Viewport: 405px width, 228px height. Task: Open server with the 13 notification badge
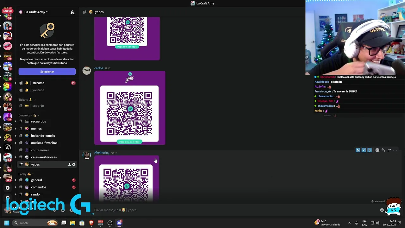pyautogui.click(x=8, y=137)
